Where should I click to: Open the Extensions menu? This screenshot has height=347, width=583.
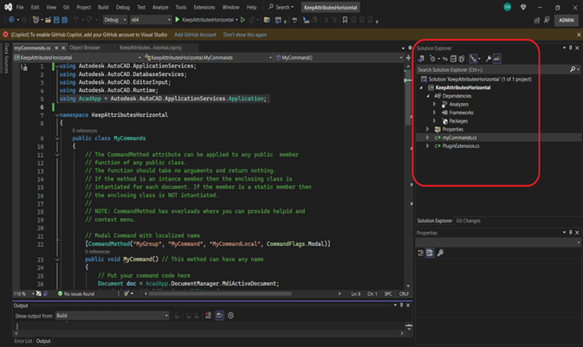pos(204,7)
